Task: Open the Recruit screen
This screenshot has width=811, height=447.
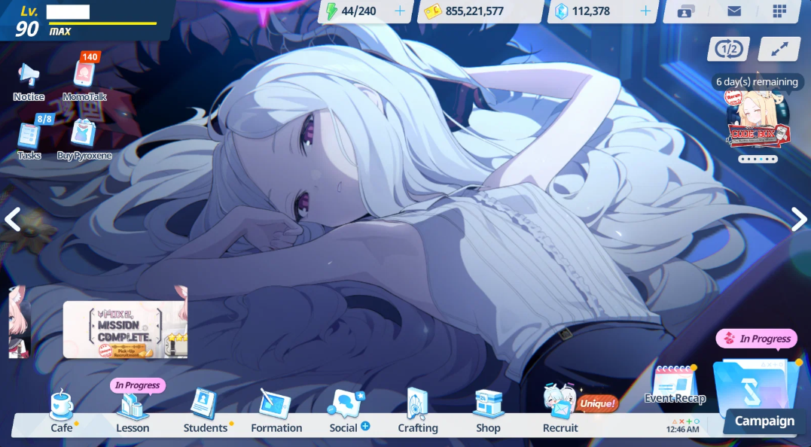Action: 560,408
